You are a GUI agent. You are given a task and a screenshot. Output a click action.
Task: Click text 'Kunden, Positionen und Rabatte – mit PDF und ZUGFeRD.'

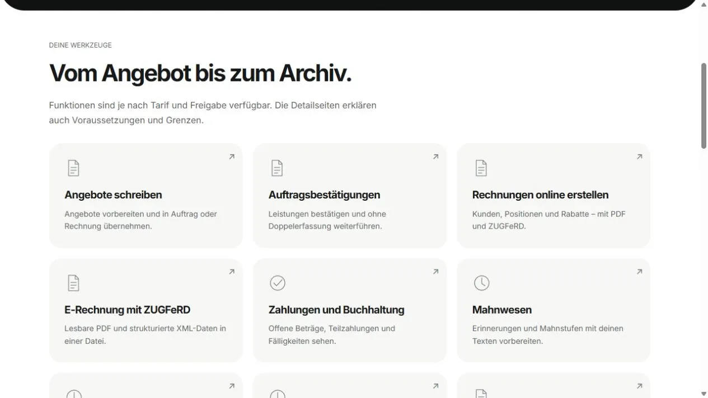[x=549, y=220]
